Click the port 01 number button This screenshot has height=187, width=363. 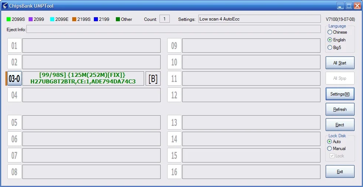point(14,45)
